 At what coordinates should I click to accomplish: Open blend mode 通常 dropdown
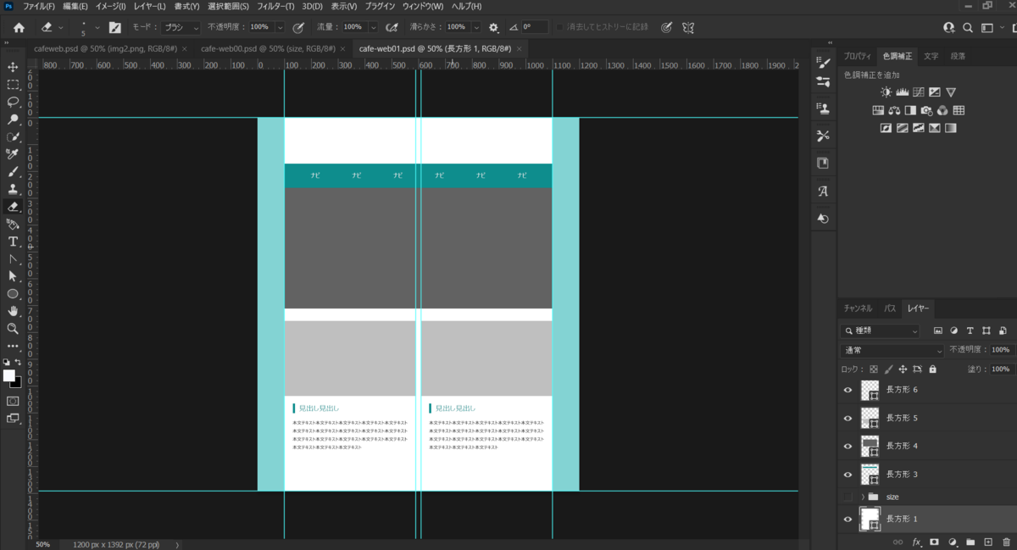[x=892, y=350]
